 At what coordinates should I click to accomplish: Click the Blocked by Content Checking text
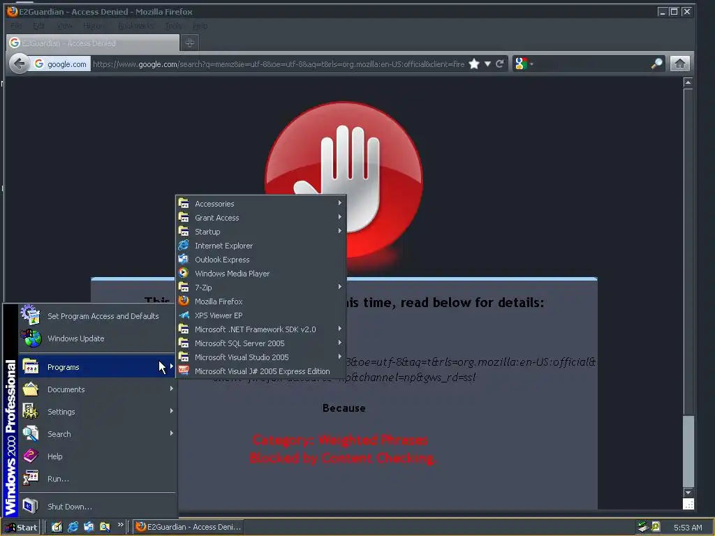[x=344, y=458]
